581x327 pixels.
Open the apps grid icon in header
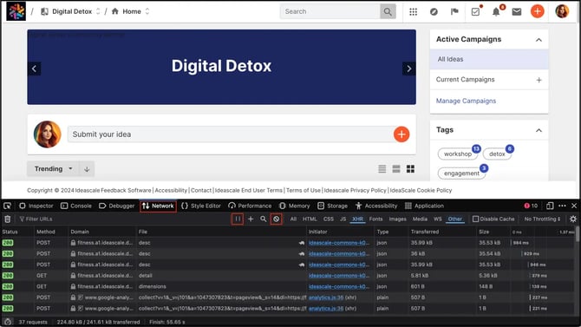(x=413, y=12)
